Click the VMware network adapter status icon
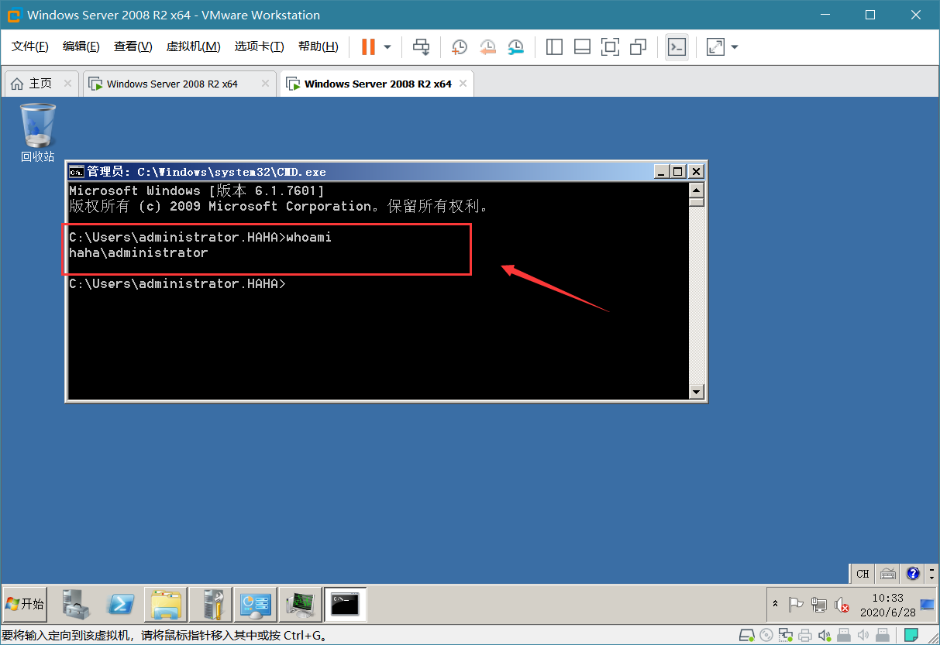The image size is (940, 645). [786, 636]
